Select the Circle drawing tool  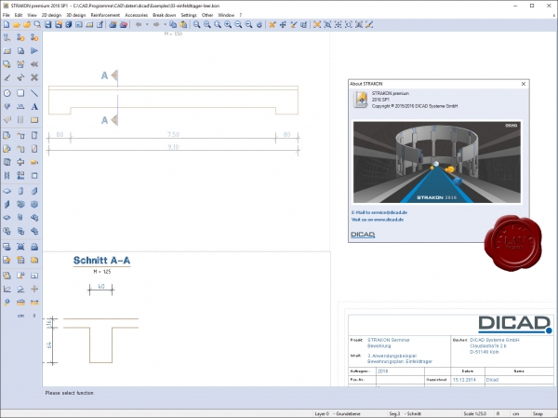7,93
